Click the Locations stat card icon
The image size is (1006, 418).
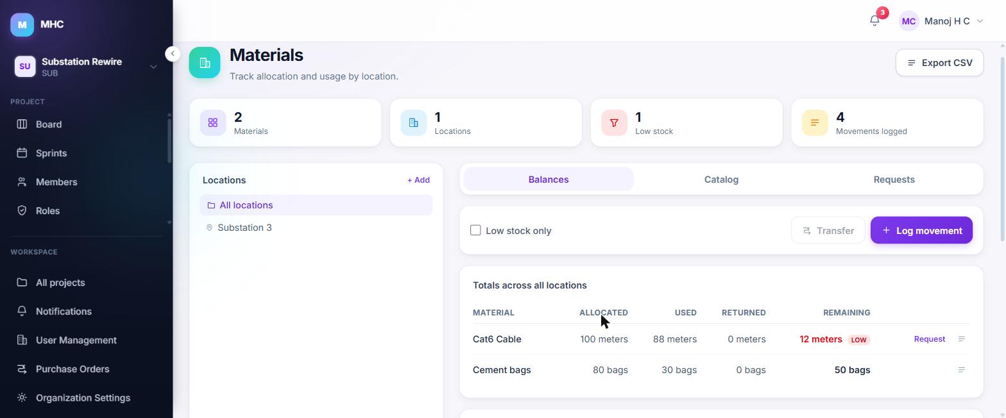(x=414, y=122)
